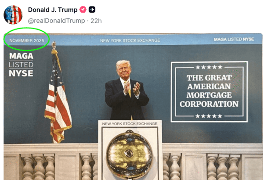Open the @realDonaldTrump handle link
The width and height of the screenshot is (268, 180).
(x=56, y=21)
